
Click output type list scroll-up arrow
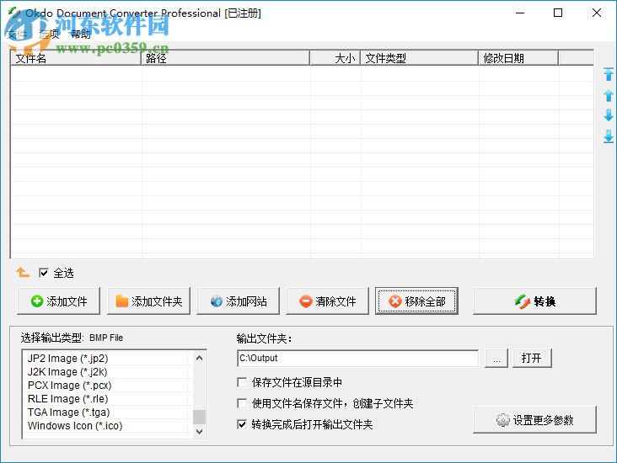[x=199, y=358]
